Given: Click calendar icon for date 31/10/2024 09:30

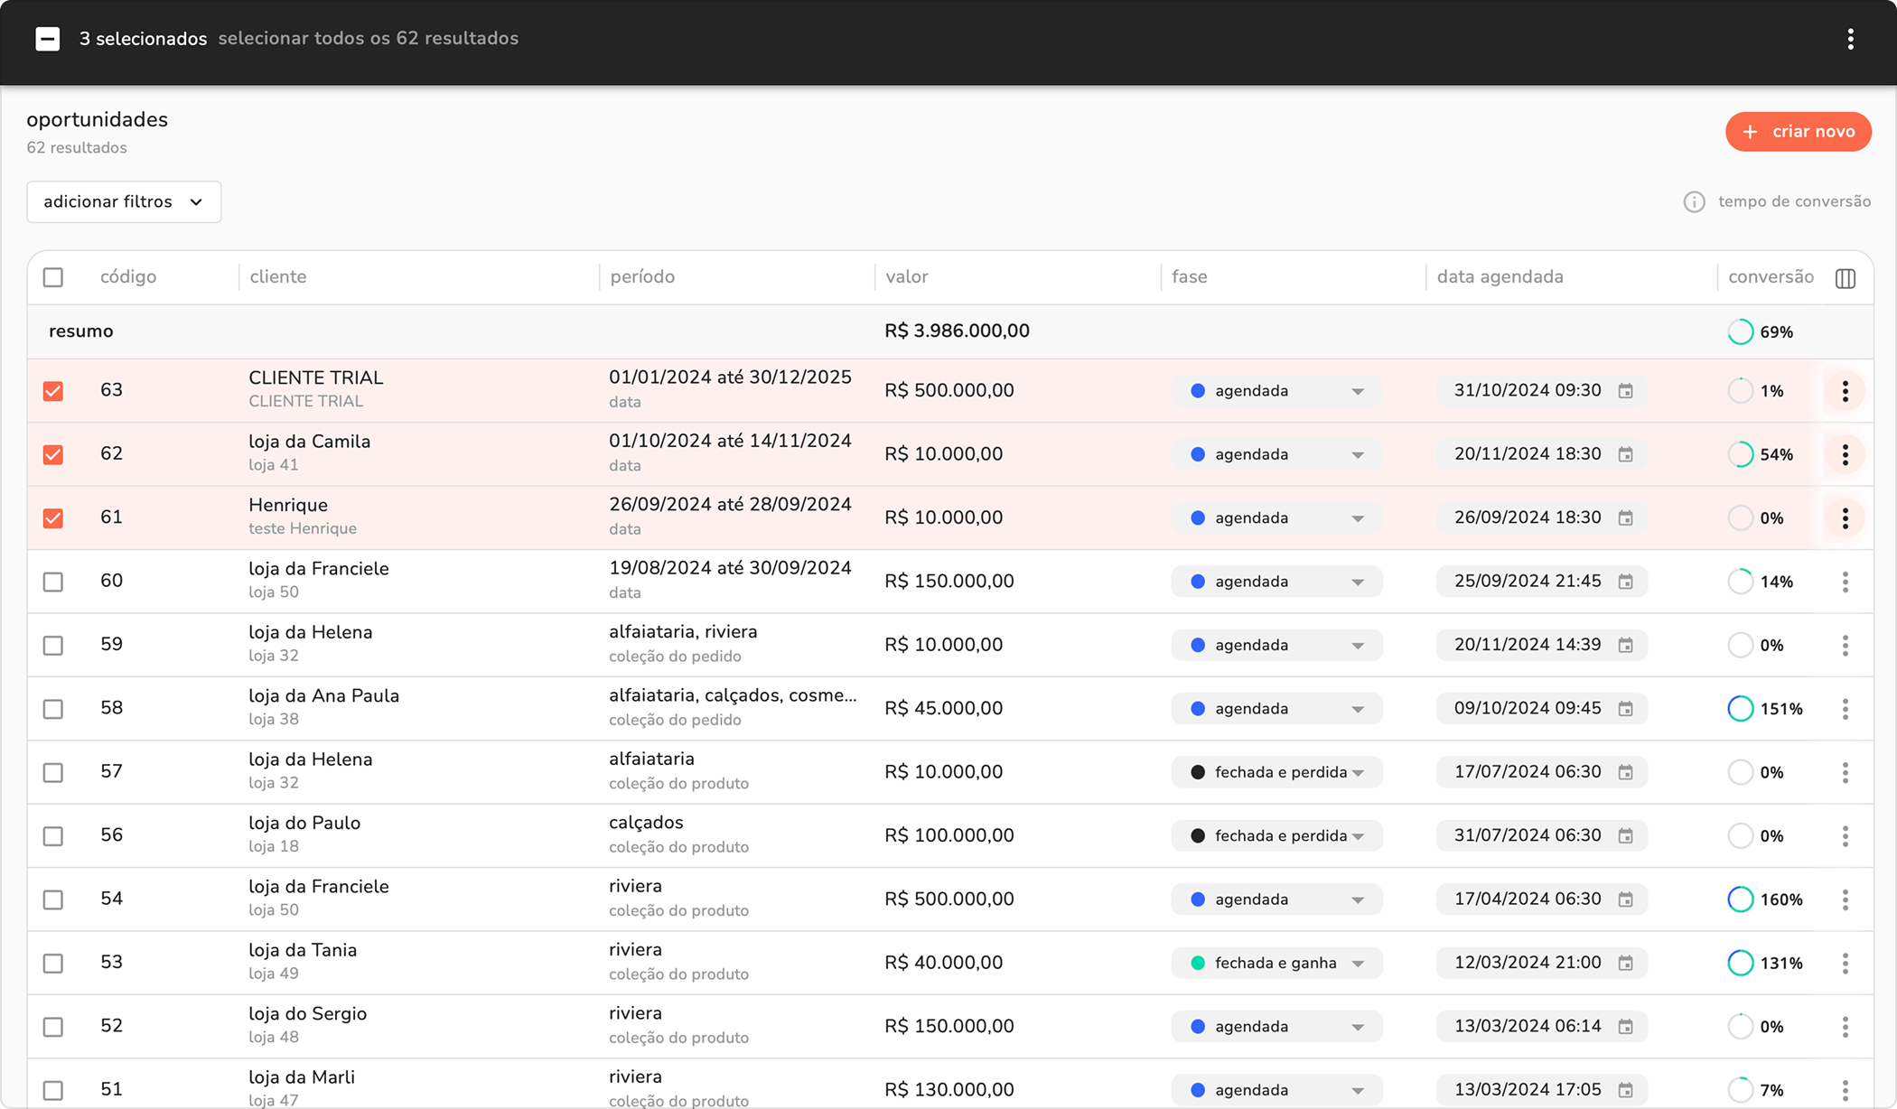Looking at the screenshot, I should pos(1625,391).
